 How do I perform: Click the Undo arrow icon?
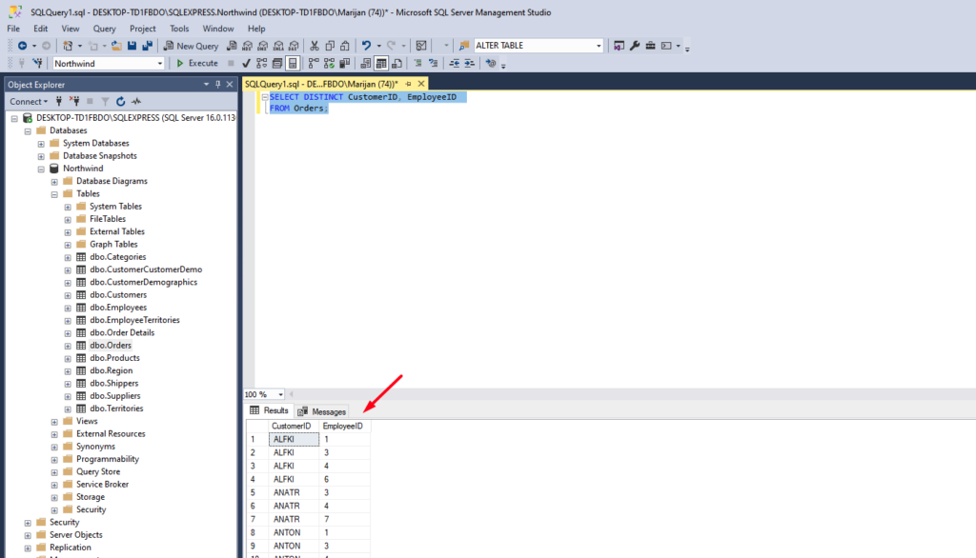pos(367,46)
